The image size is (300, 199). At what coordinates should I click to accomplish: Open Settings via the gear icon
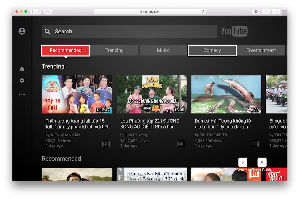[22, 80]
